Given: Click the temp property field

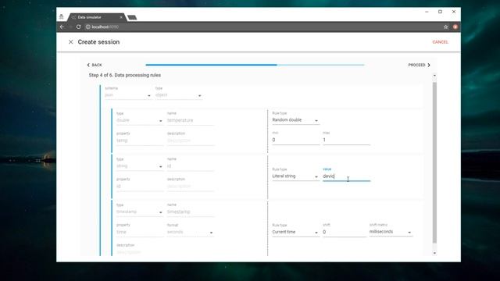Looking at the screenshot, I should point(140,140).
